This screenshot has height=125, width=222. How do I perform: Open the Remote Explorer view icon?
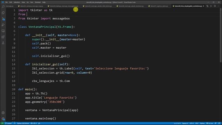3,31
